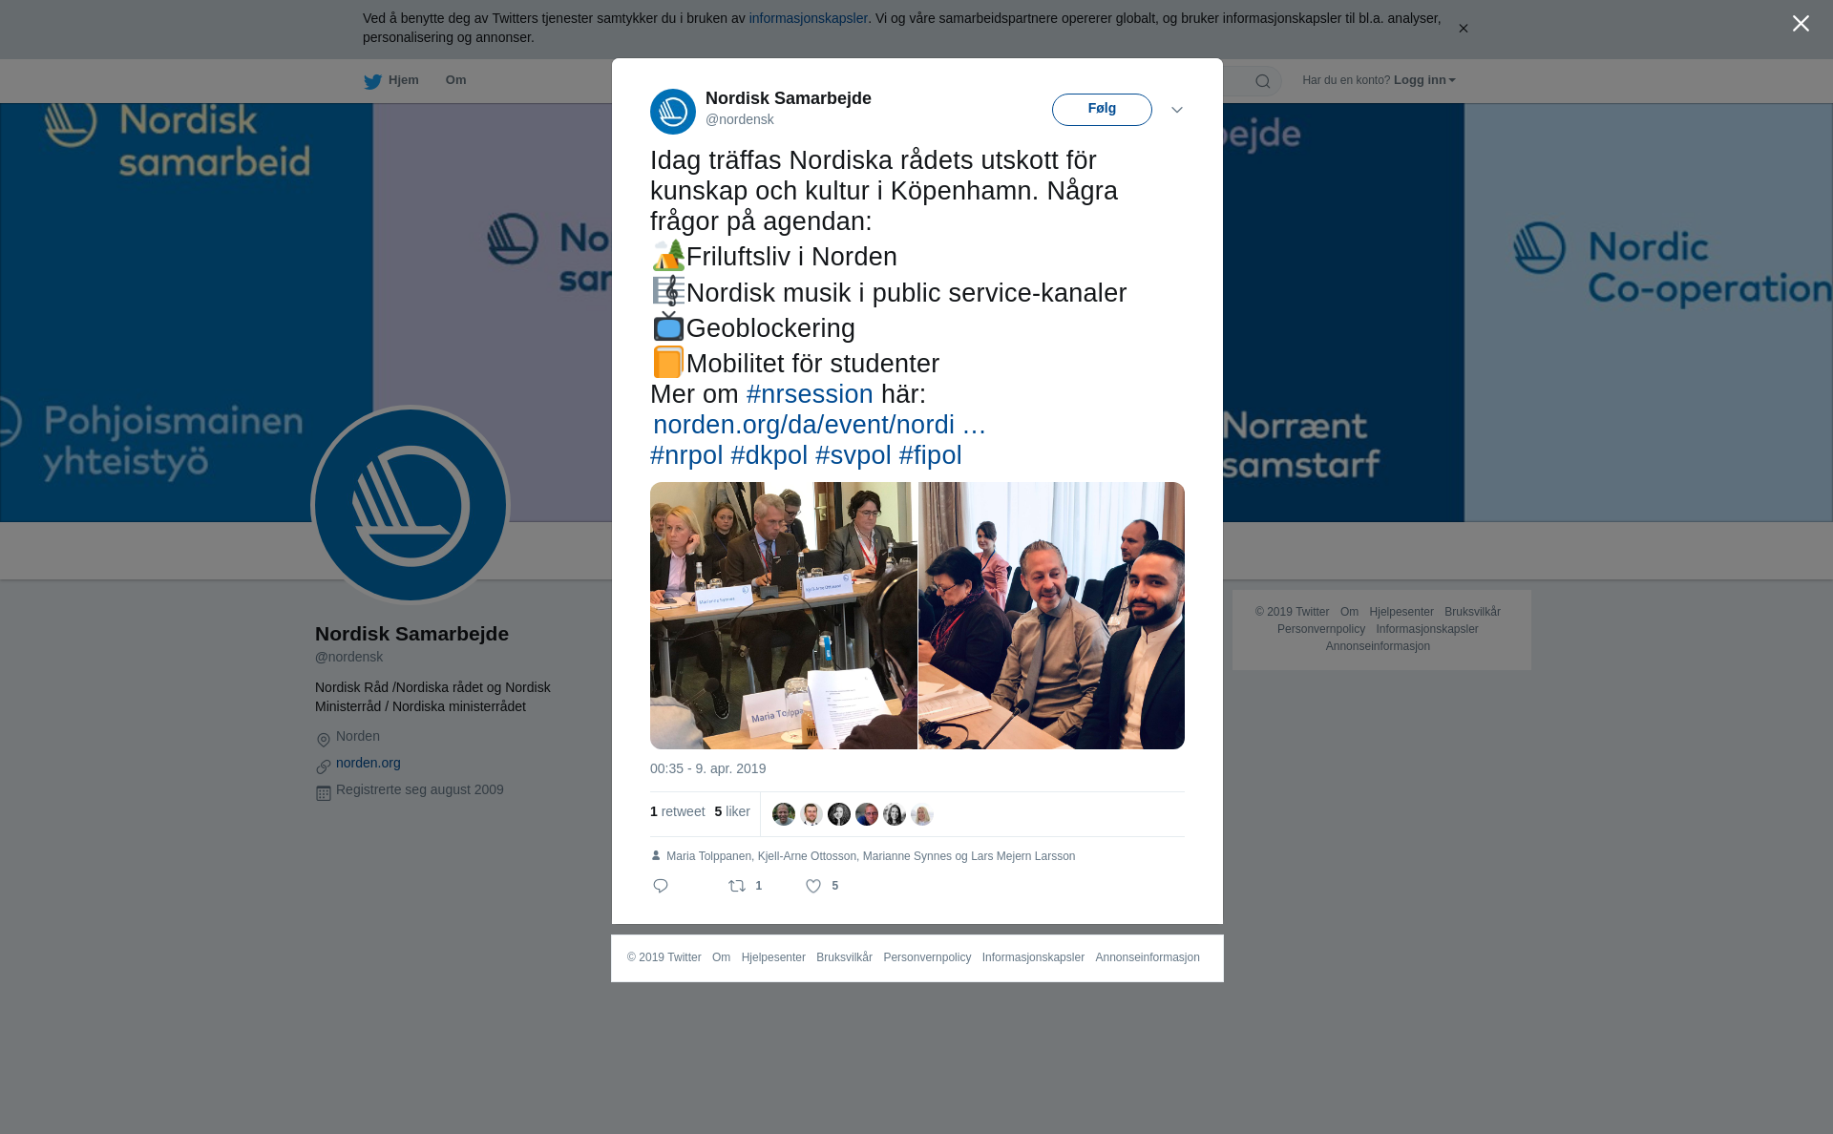
Task: Open the left meeting photo thumbnail
Action: 783,616
